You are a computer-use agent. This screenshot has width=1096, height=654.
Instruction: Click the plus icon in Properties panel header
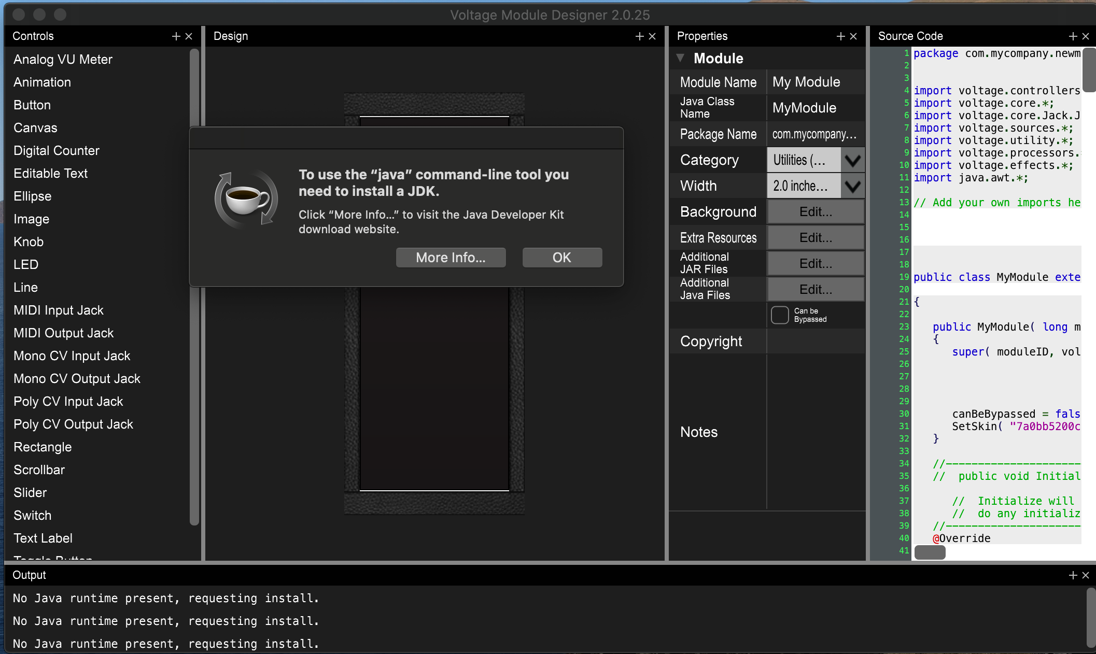point(840,36)
